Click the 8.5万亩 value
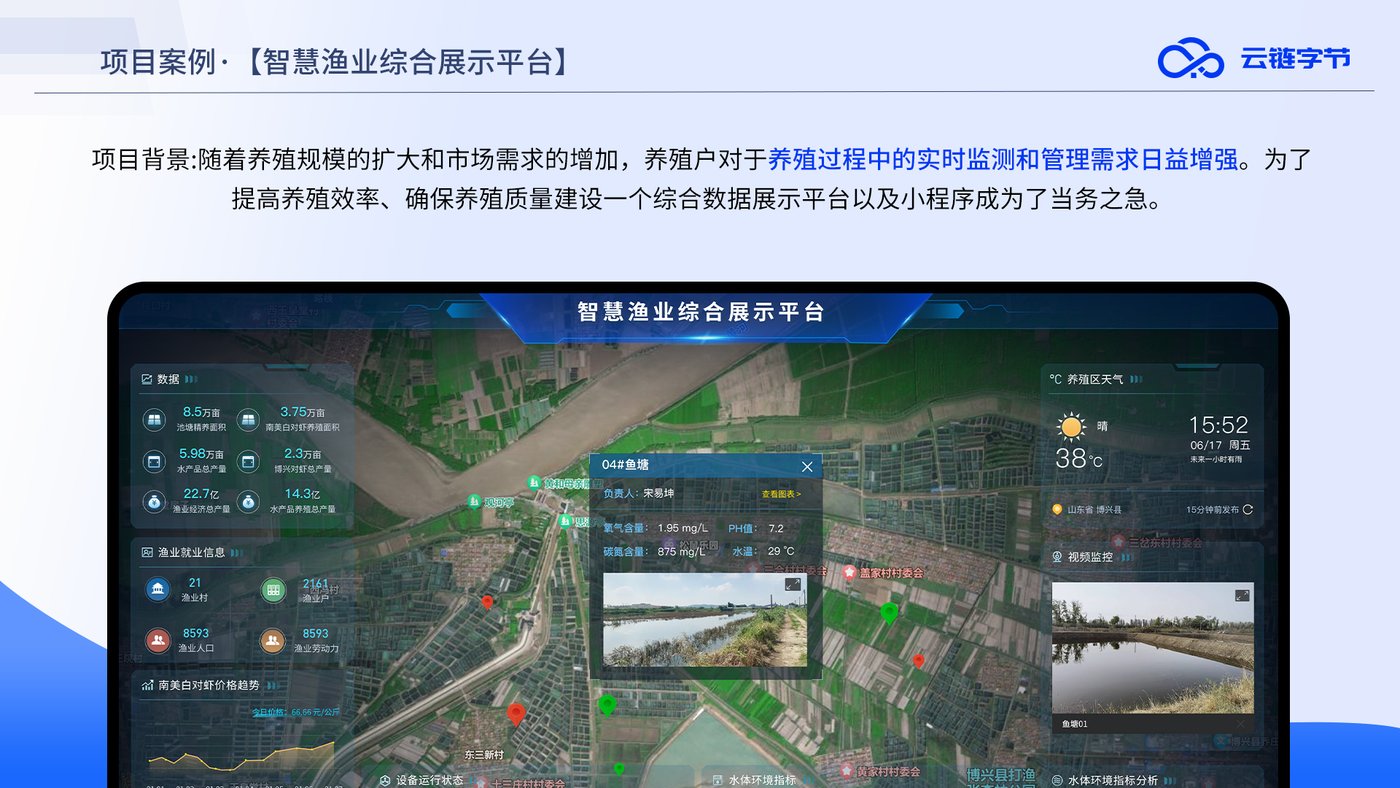1400x788 pixels. tap(201, 412)
